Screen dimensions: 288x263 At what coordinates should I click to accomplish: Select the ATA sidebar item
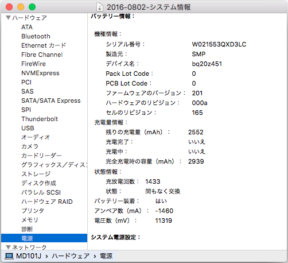click(27, 27)
